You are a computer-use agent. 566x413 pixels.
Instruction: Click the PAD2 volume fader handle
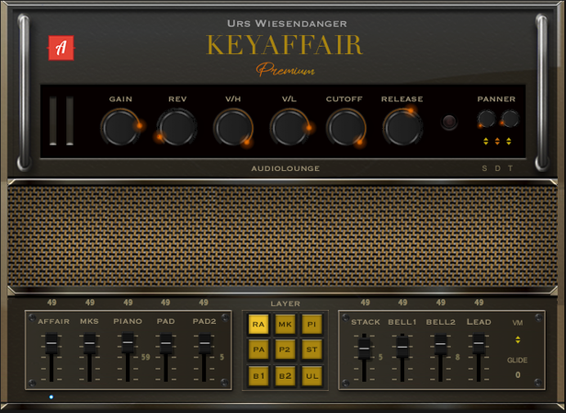click(204, 343)
